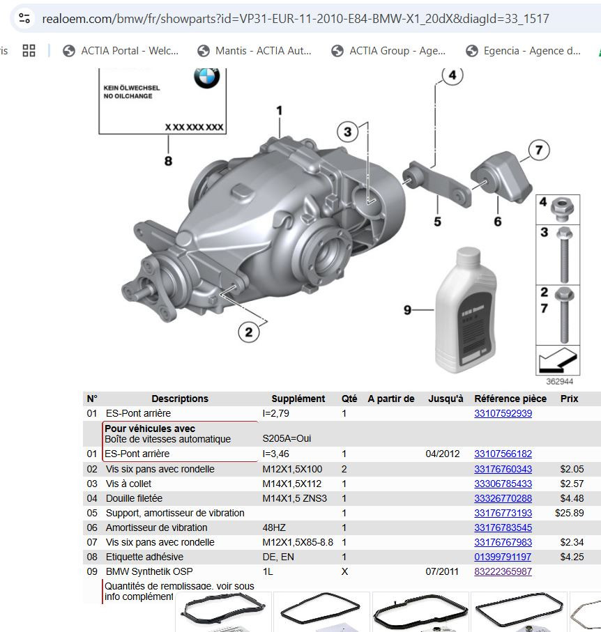The height and width of the screenshot is (632, 601).
Task: Click circled callout number 3 in diagram
Action: click(347, 132)
